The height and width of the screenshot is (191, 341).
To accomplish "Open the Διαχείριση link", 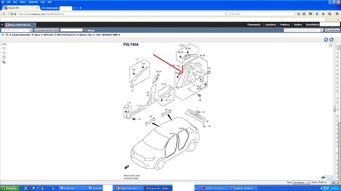I will (x=271, y=25).
